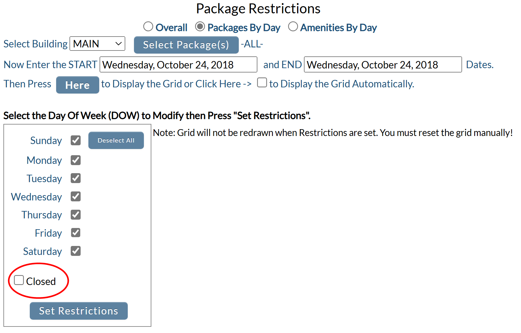Choose the Amenities By Day radio option
Image resolution: width=521 pixels, height=333 pixels.
pos(293,27)
